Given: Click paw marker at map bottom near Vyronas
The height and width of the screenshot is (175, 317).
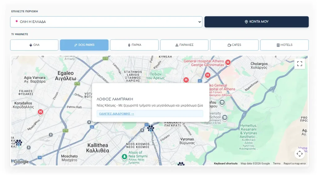Looking at the screenshot, I should click(x=181, y=164).
